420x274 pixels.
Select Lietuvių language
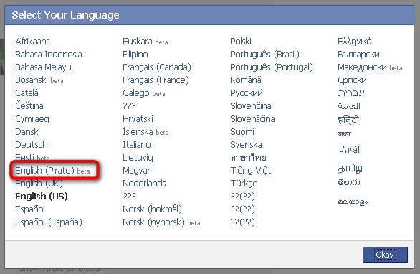click(138, 158)
